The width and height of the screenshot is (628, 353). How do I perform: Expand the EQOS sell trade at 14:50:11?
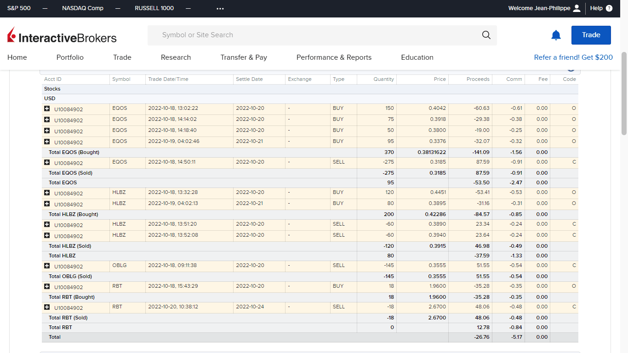47,162
